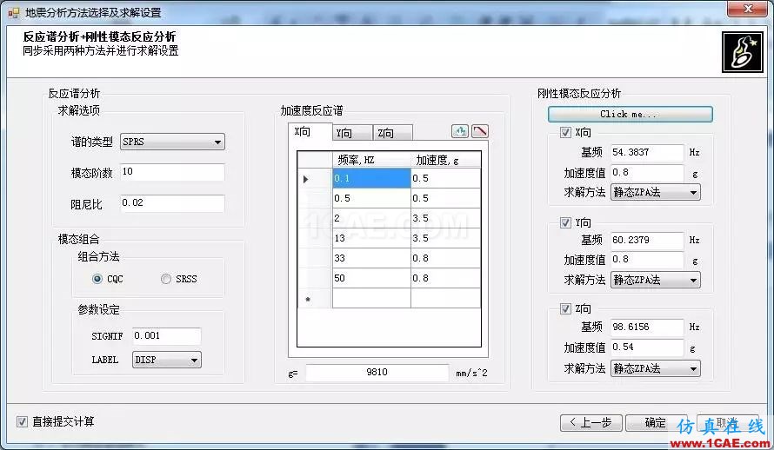Click the app icon in title bar
The width and height of the screenshot is (774, 450).
coord(13,12)
